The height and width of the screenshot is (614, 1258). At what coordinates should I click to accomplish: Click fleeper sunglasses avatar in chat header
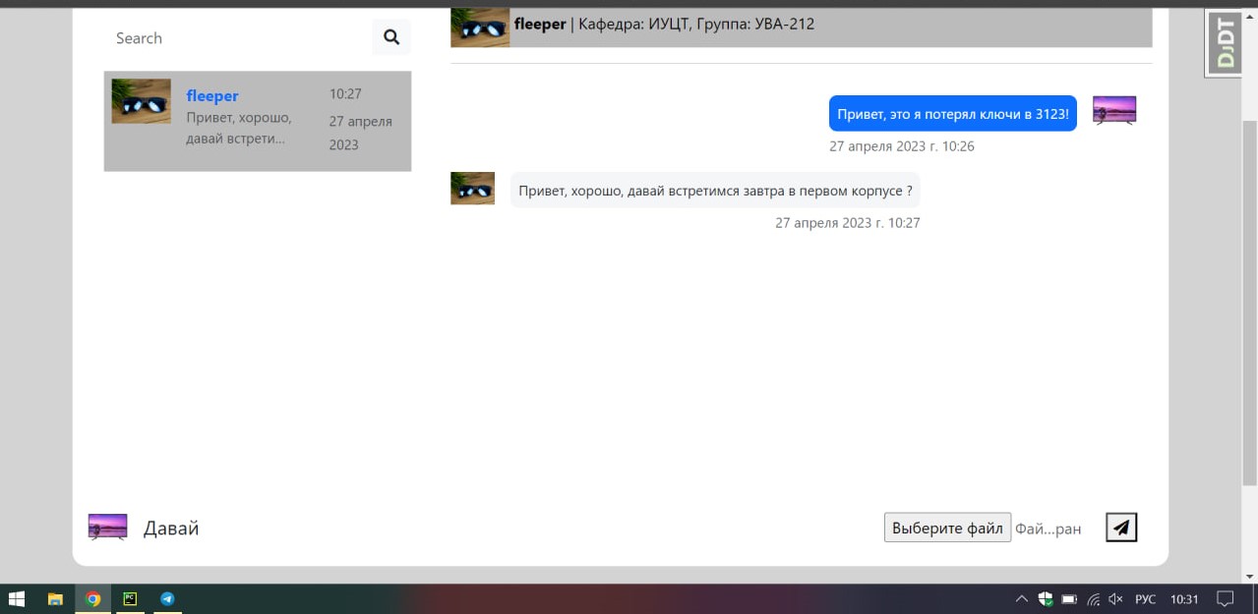point(480,28)
